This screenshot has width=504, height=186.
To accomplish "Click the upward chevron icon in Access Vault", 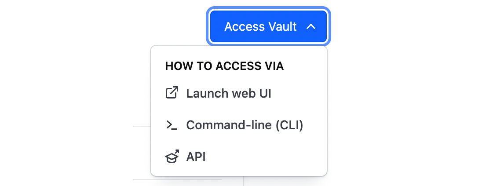I will tap(310, 27).
